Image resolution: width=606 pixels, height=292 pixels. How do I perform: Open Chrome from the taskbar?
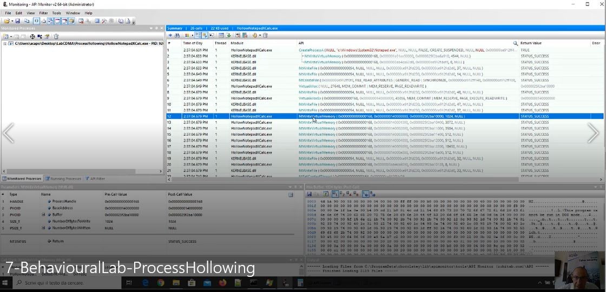(160, 283)
